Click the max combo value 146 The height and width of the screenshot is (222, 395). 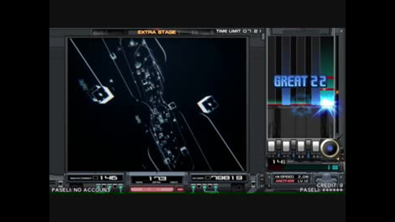tap(109, 178)
